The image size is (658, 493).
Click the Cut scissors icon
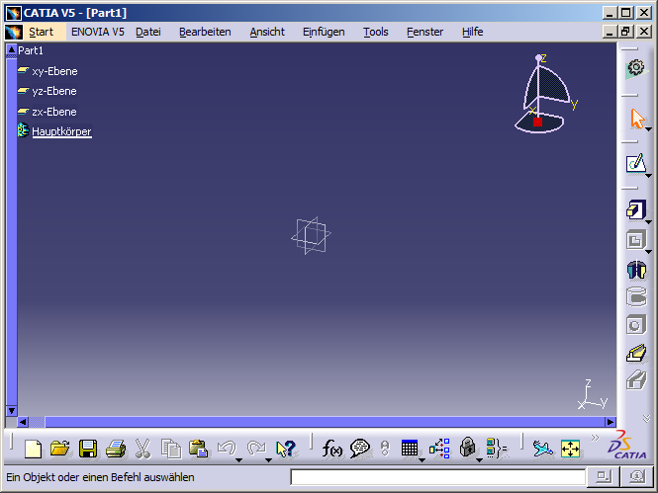coord(142,449)
